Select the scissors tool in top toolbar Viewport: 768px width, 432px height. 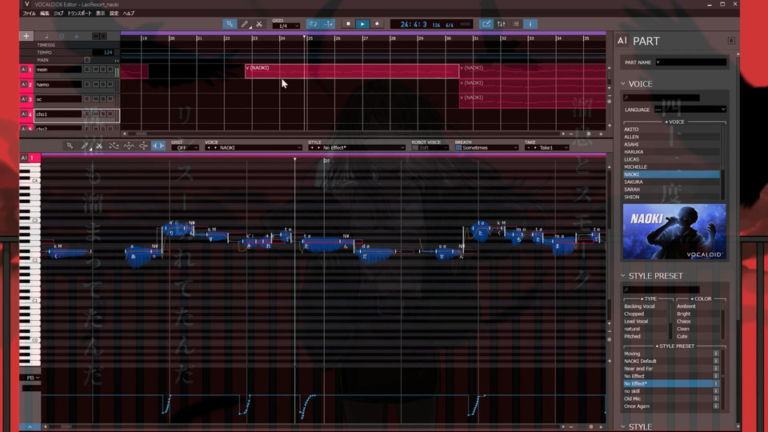point(259,24)
